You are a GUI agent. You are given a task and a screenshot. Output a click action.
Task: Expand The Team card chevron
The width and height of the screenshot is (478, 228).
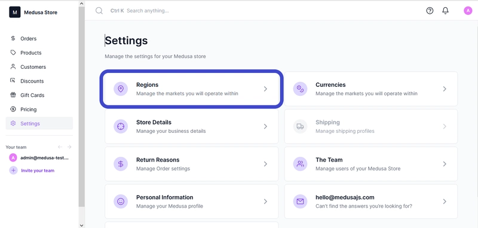pyautogui.click(x=445, y=164)
